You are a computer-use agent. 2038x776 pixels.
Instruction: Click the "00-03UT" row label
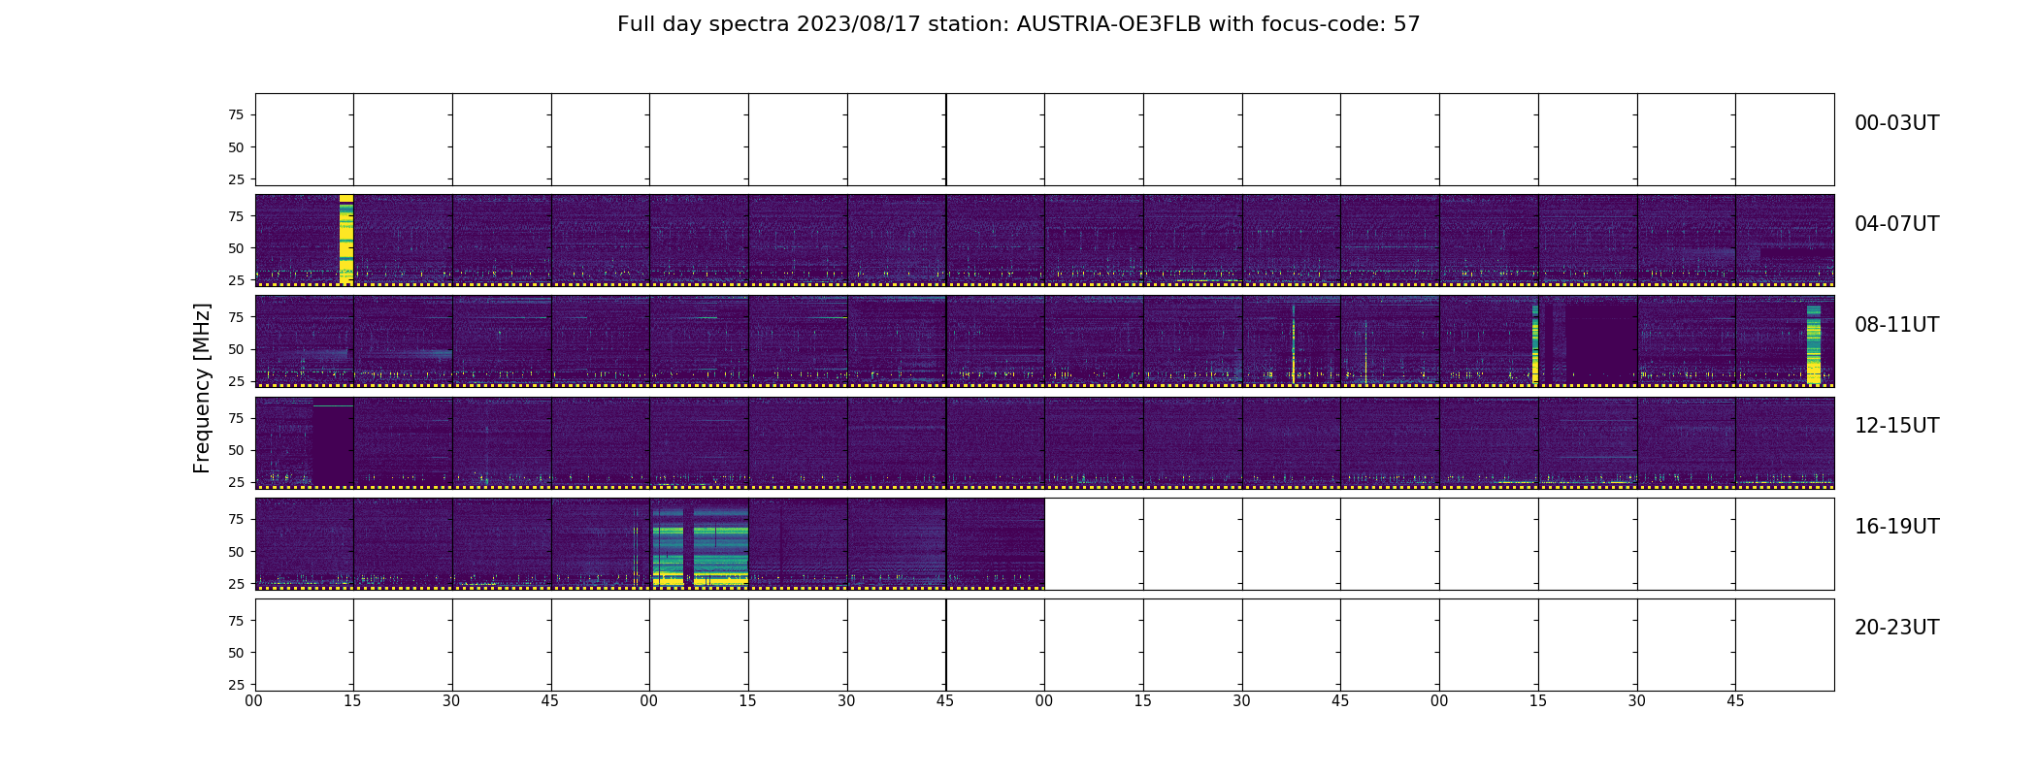(1896, 123)
